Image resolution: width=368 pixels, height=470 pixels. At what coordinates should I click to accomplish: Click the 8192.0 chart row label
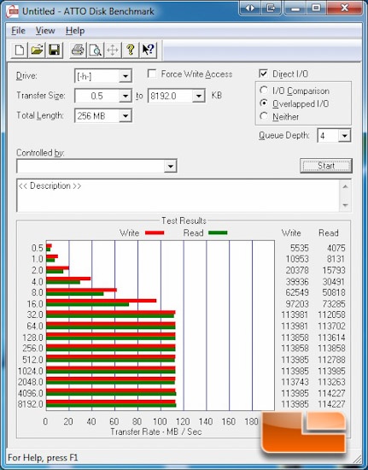[x=31, y=404]
